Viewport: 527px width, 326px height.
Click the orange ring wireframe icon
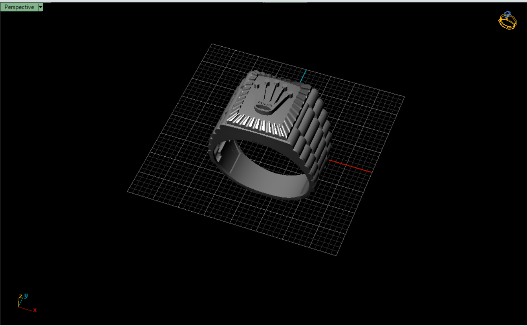click(507, 22)
